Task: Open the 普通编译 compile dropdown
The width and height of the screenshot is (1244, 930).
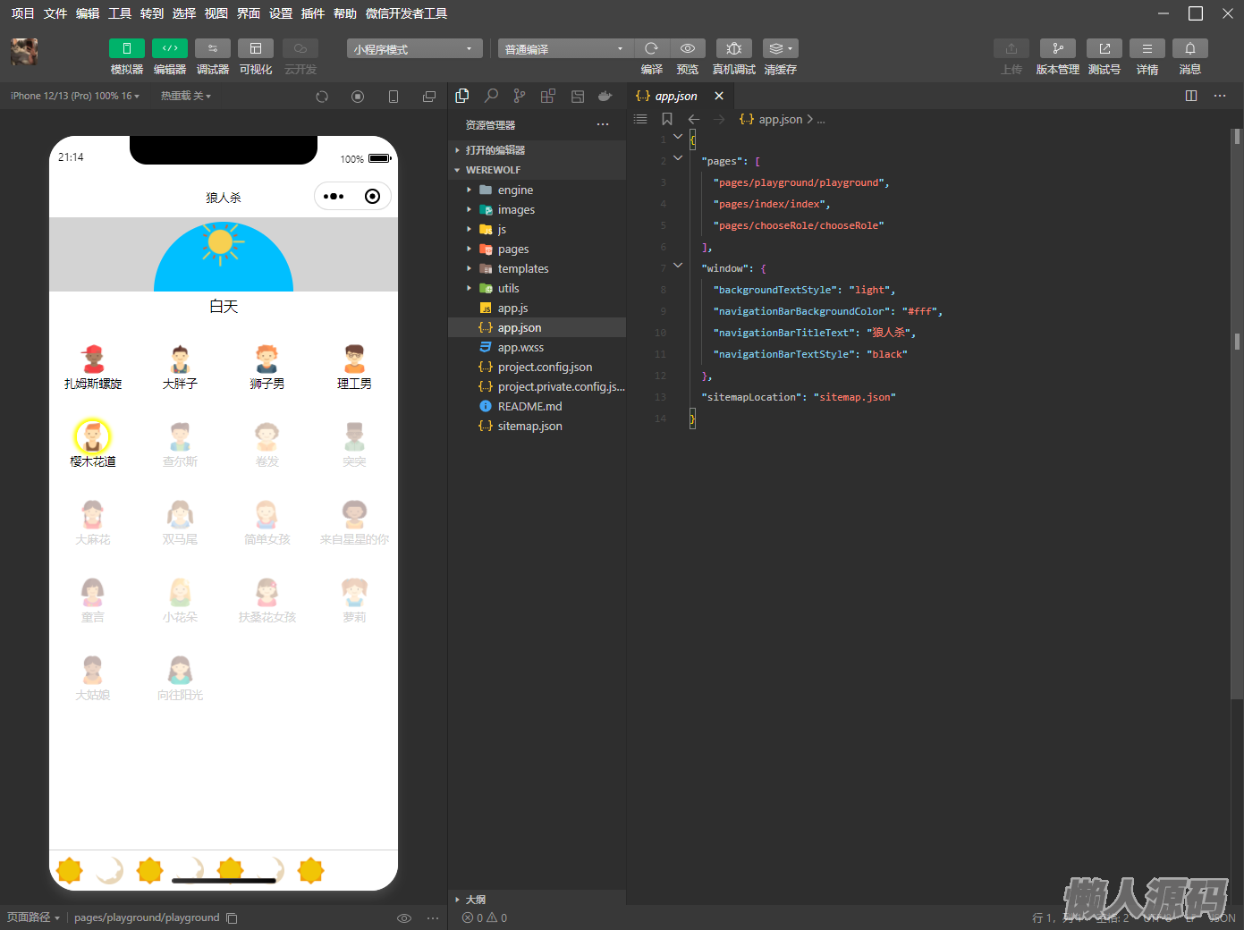Action: tap(565, 49)
